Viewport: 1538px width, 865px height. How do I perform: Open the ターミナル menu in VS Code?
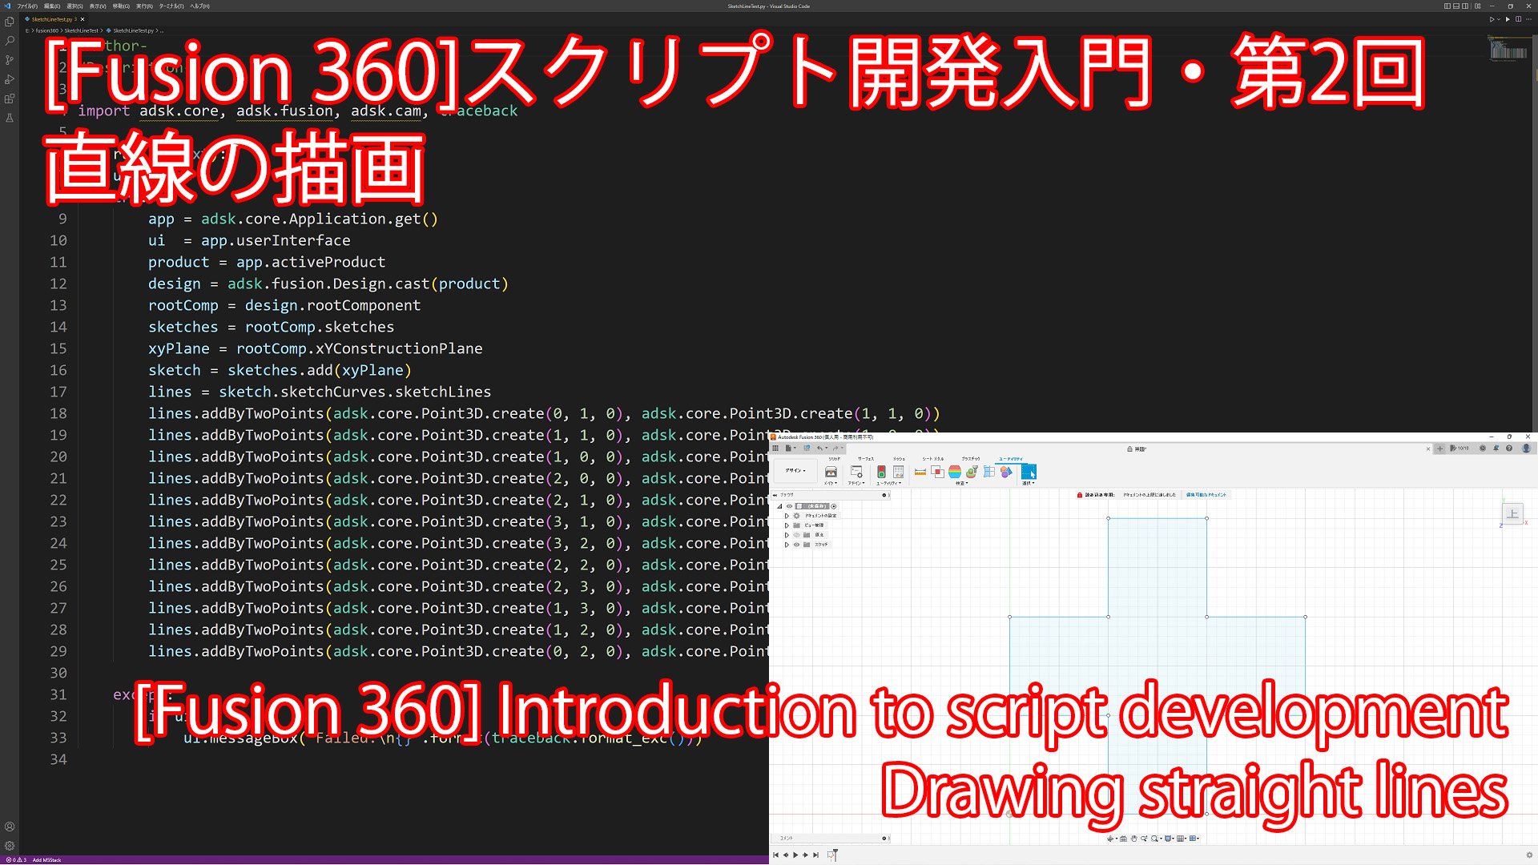172,6
